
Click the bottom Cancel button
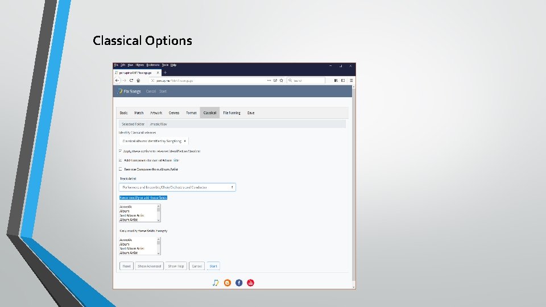[197, 266]
